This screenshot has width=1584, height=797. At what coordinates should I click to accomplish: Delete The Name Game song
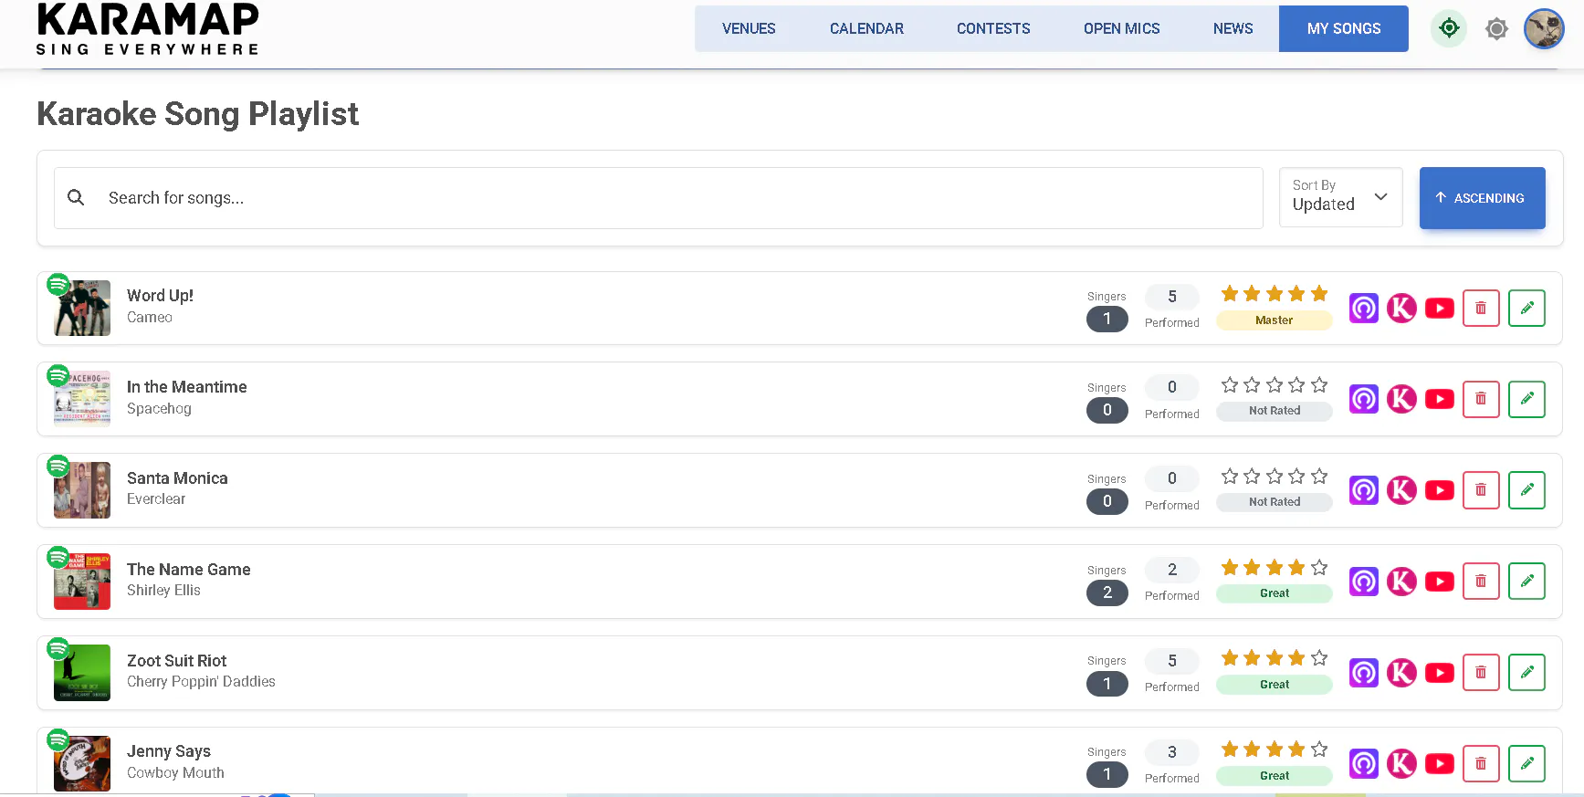coord(1481,582)
